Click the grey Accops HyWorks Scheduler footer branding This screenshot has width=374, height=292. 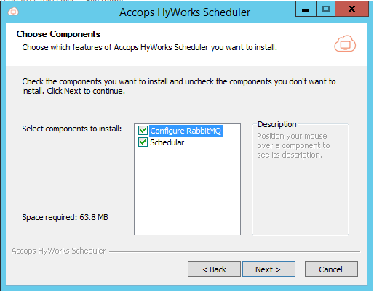pyautogui.click(x=58, y=251)
